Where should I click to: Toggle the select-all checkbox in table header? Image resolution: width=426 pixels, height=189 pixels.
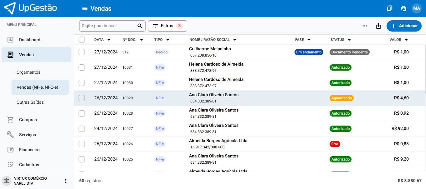82,40
